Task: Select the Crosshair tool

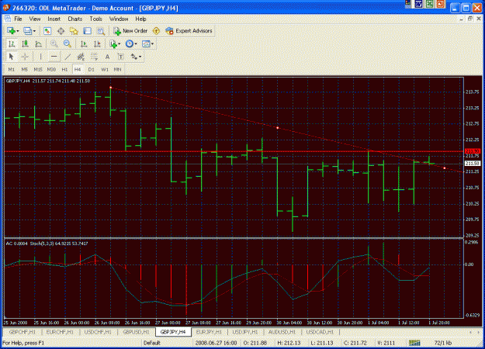Action: coord(25,57)
